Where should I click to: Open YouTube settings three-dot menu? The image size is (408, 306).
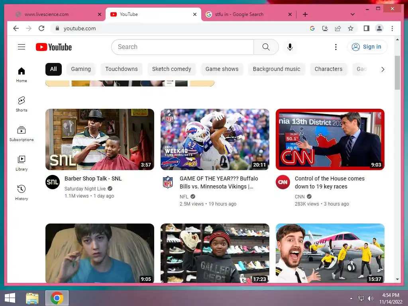click(335, 47)
